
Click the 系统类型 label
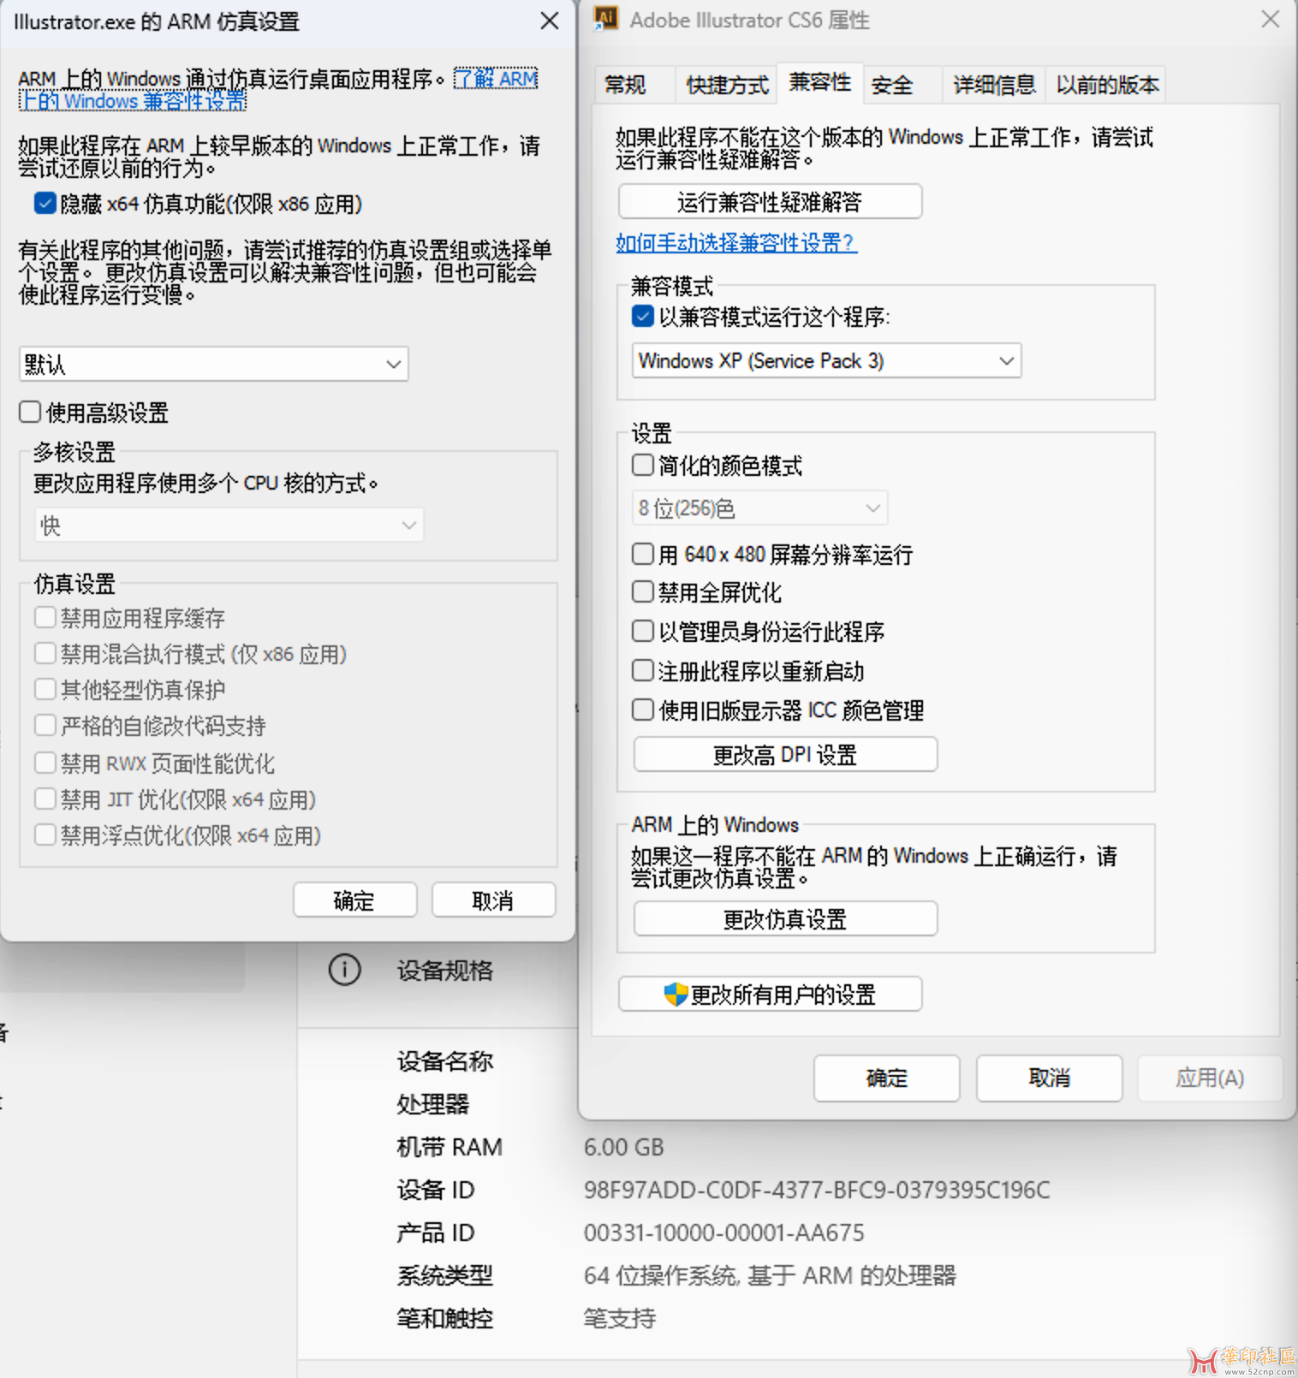[444, 1275]
